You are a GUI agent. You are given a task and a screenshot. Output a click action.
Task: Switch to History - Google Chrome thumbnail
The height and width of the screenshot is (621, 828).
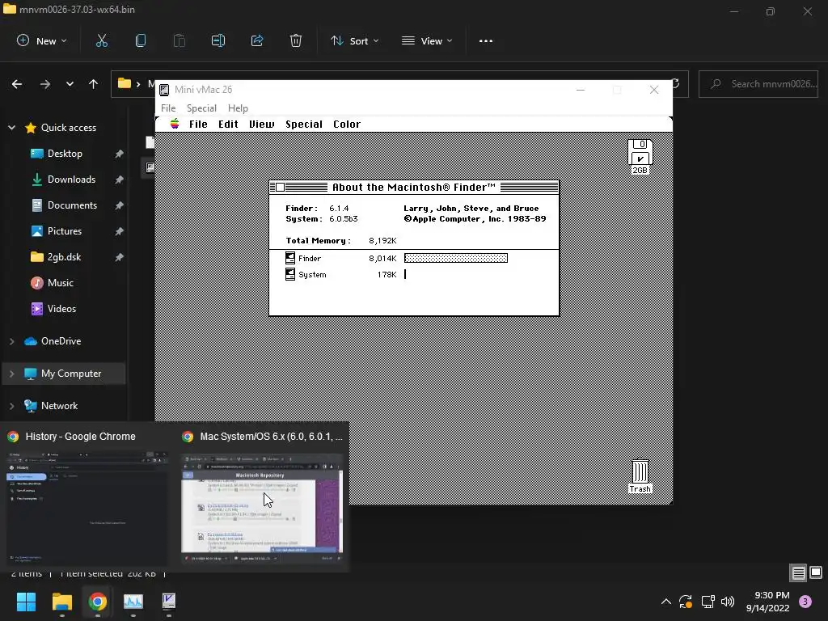(x=87, y=496)
